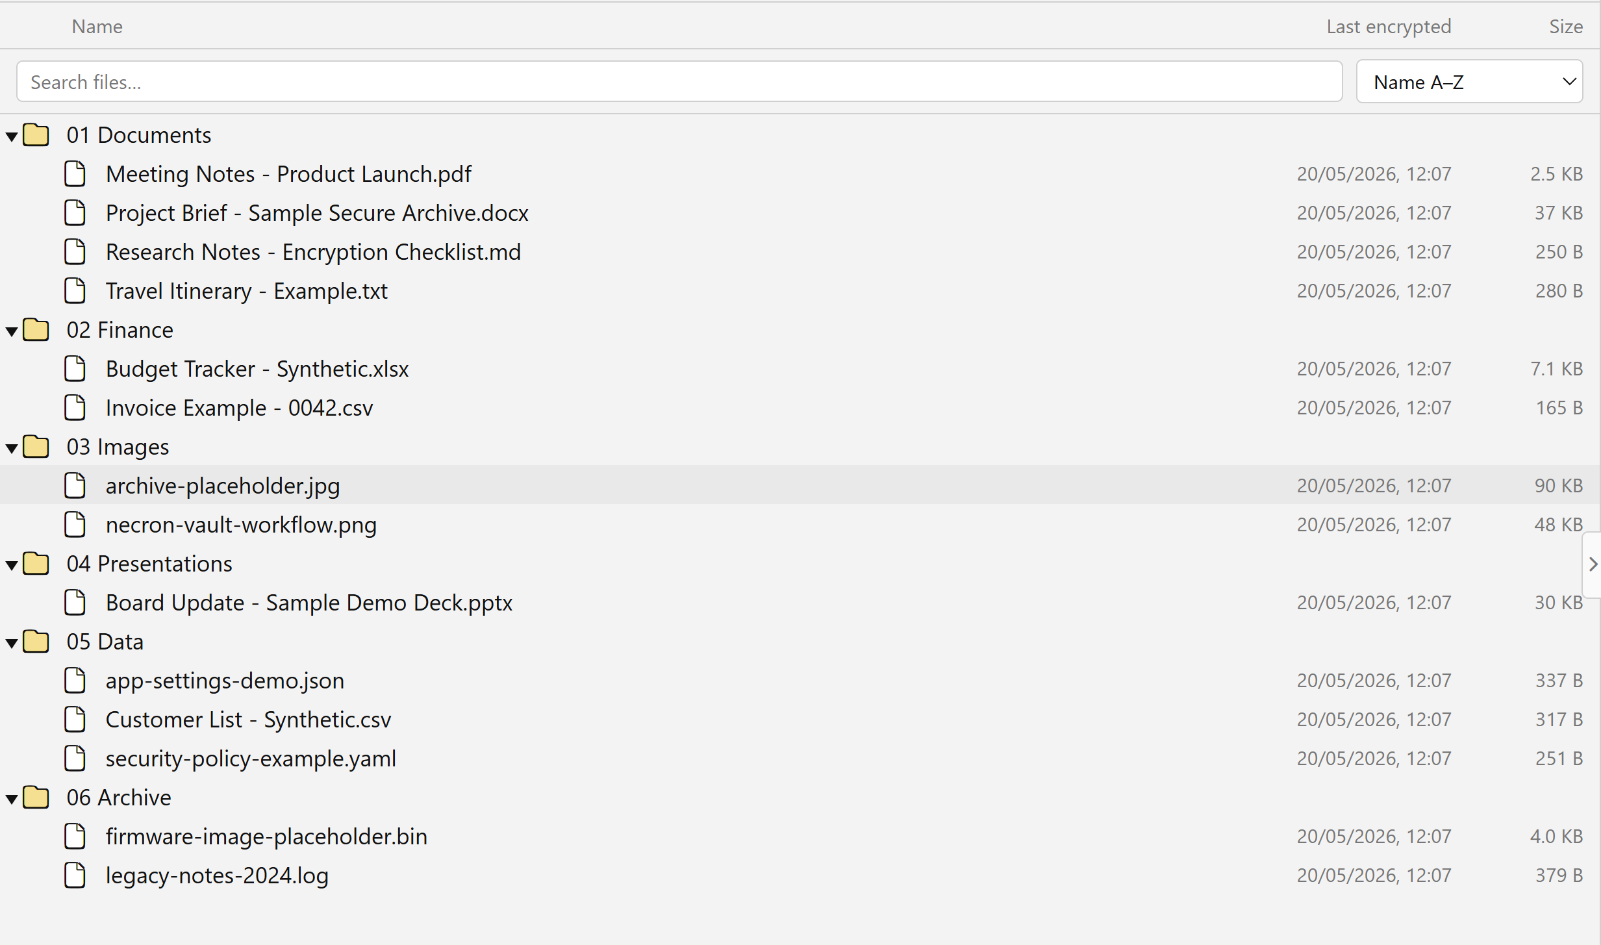Screen dimensions: 1601x945
Task: Click file icon of necron-vault-workflow.png
Action: [75, 524]
